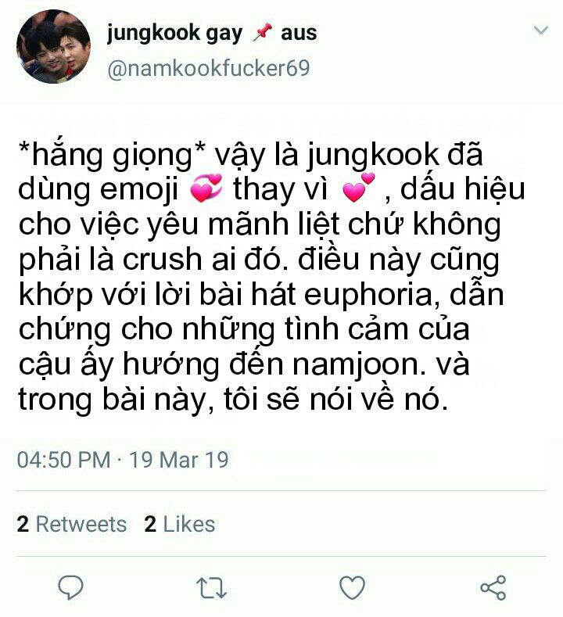Select the date '19 Mar 19'
Viewport: 563px width, 617px height.
(x=178, y=459)
